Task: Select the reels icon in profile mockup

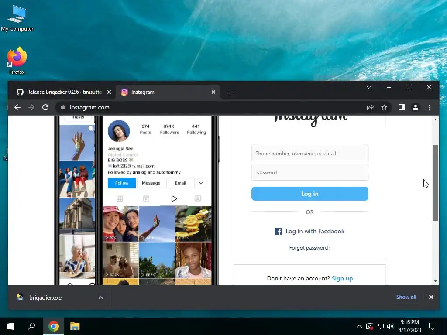Action: pos(146,198)
